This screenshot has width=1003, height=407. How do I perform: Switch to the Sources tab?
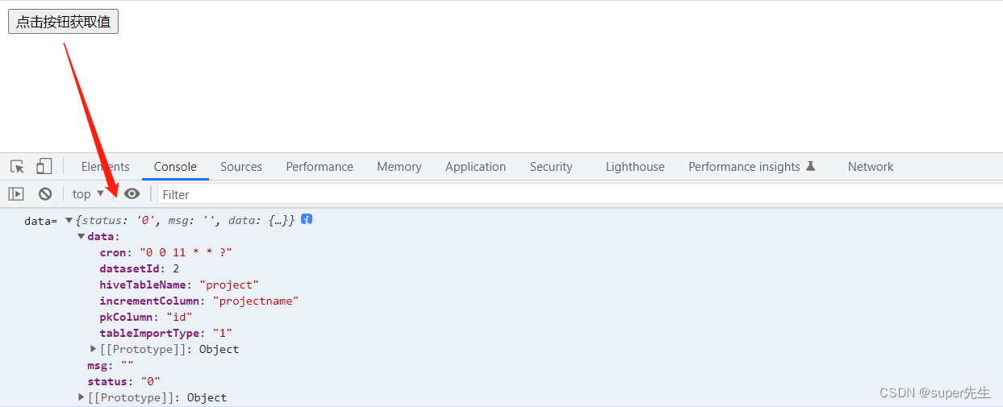tap(240, 167)
